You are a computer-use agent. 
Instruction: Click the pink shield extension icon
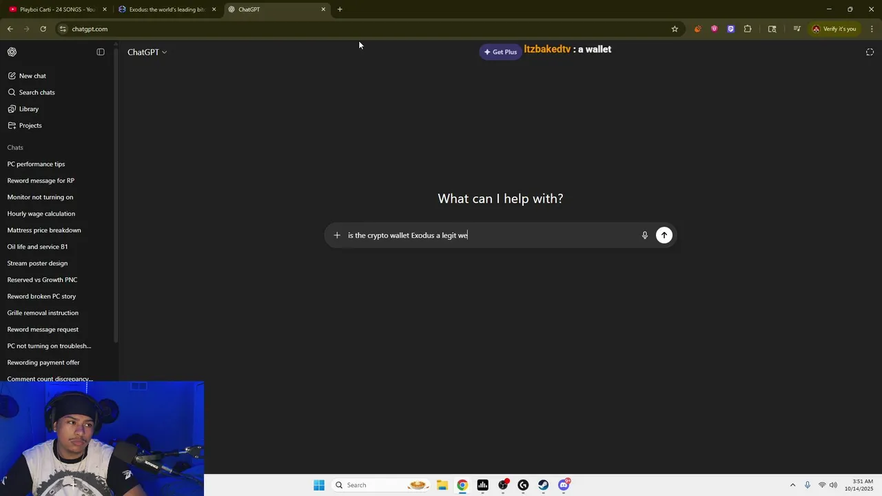(x=714, y=29)
